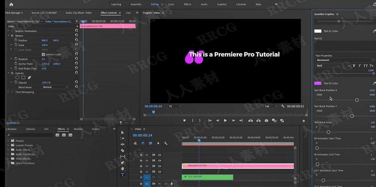Select the Ripple Edit tool

coord(123,144)
